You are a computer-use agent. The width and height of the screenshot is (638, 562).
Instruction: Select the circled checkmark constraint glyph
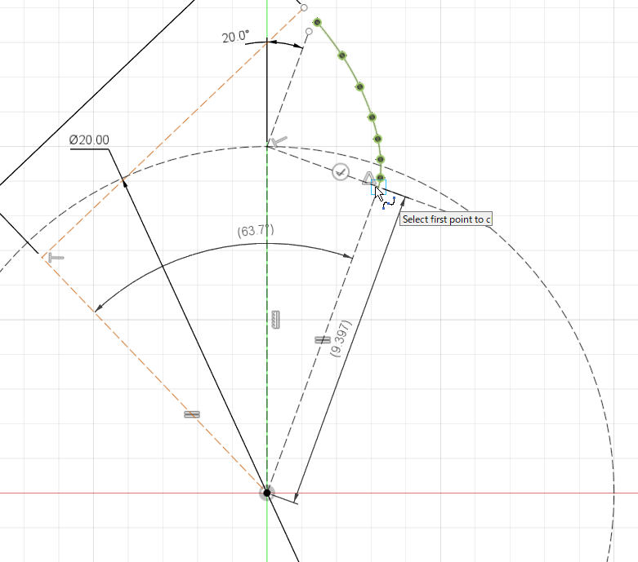(x=341, y=172)
